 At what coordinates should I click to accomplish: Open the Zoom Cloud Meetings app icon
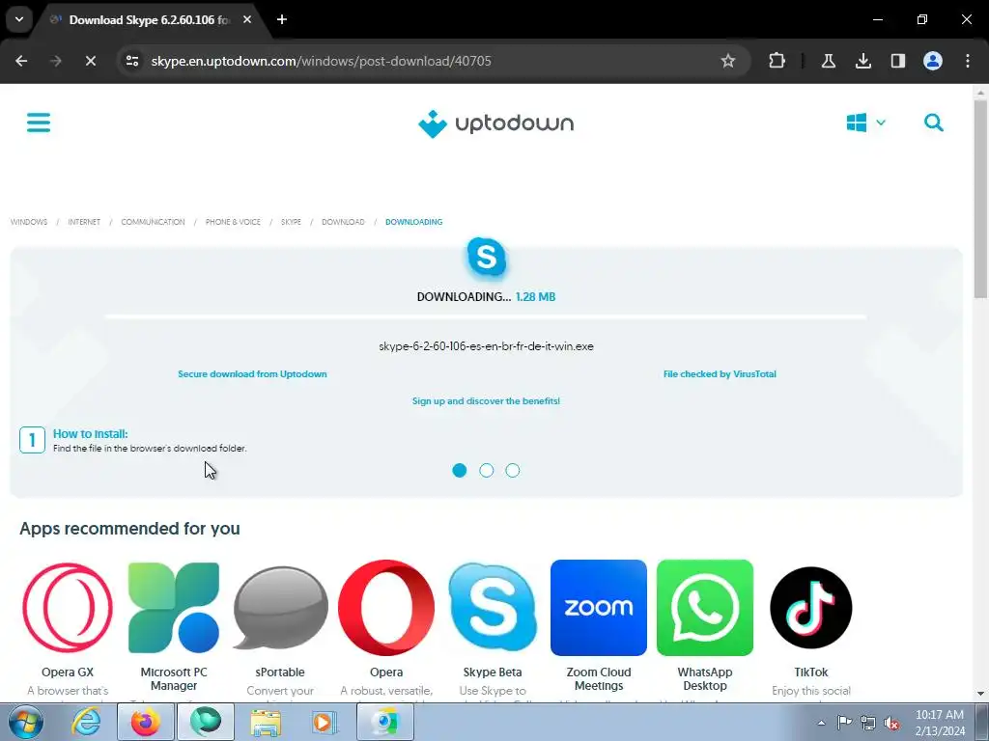pos(599,608)
